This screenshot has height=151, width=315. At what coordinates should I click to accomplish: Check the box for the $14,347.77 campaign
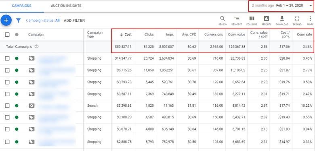pyautogui.click(x=7, y=58)
